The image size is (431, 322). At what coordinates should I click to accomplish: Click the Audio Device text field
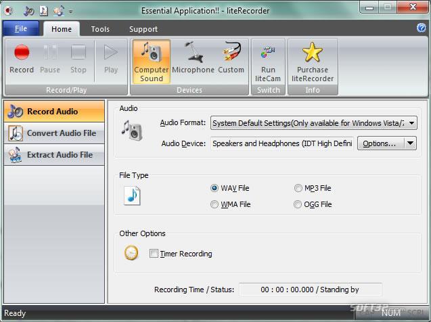coord(282,143)
